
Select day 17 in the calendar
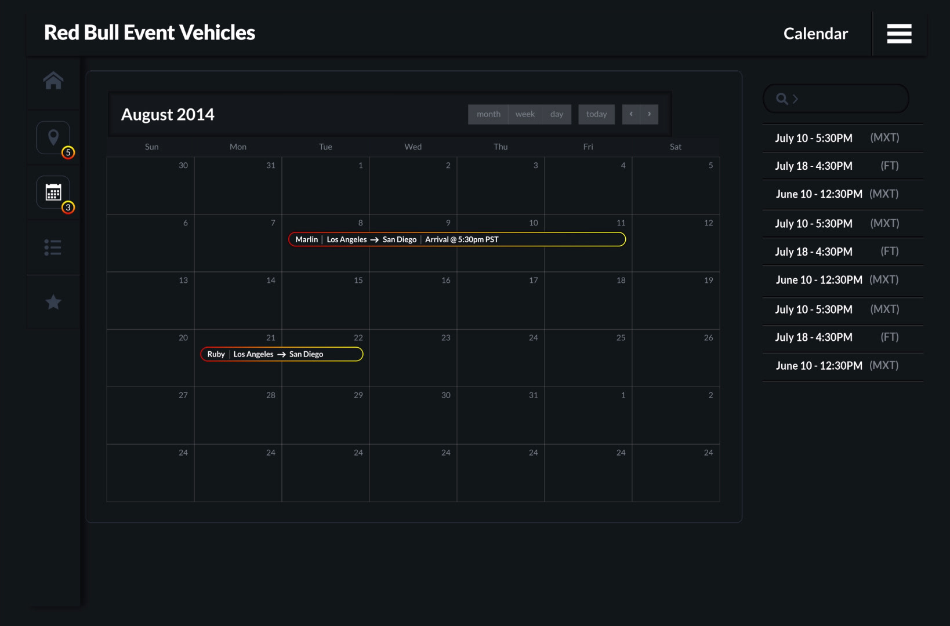[501, 301]
